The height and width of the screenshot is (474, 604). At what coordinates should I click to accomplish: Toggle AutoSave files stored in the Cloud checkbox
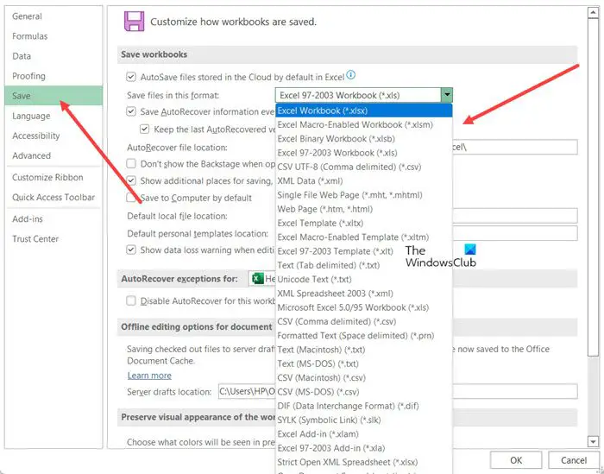(131, 77)
